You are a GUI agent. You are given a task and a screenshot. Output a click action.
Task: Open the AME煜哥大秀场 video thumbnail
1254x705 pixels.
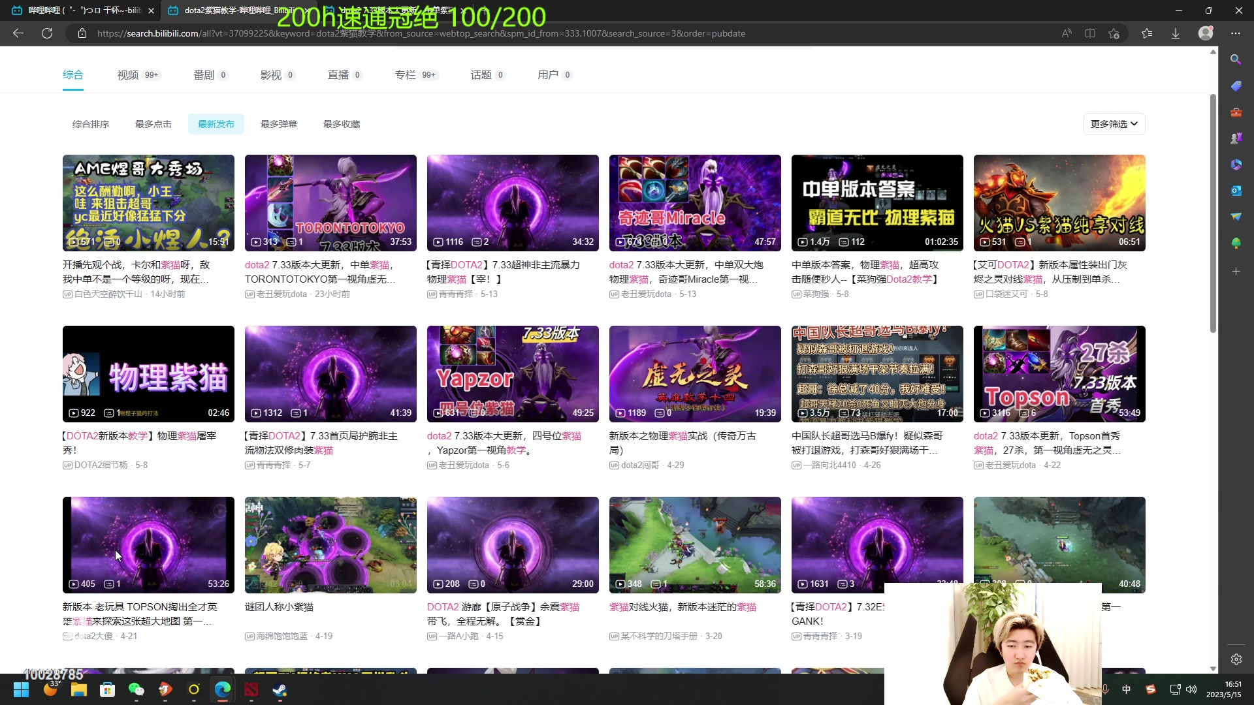pos(148,203)
